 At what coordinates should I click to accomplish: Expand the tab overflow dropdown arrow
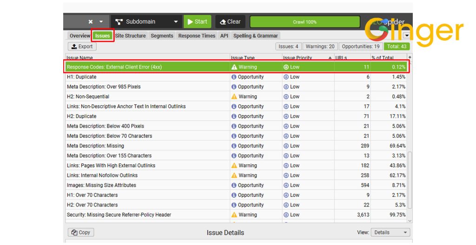(406, 35)
